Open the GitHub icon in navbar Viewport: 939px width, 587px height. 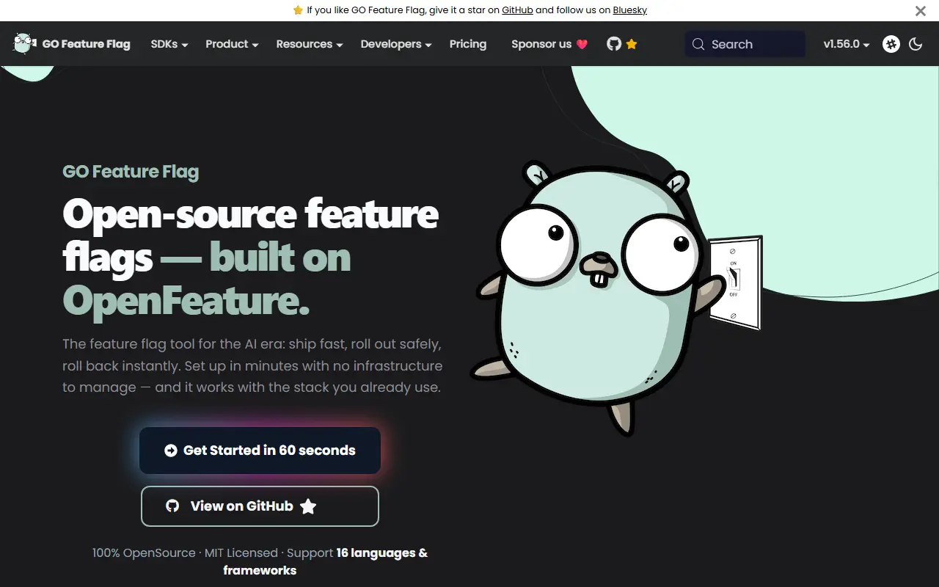(x=614, y=44)
